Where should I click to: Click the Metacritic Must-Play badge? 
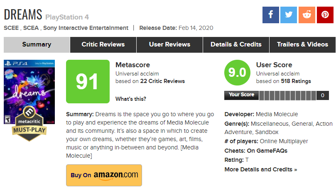point(29,123)
